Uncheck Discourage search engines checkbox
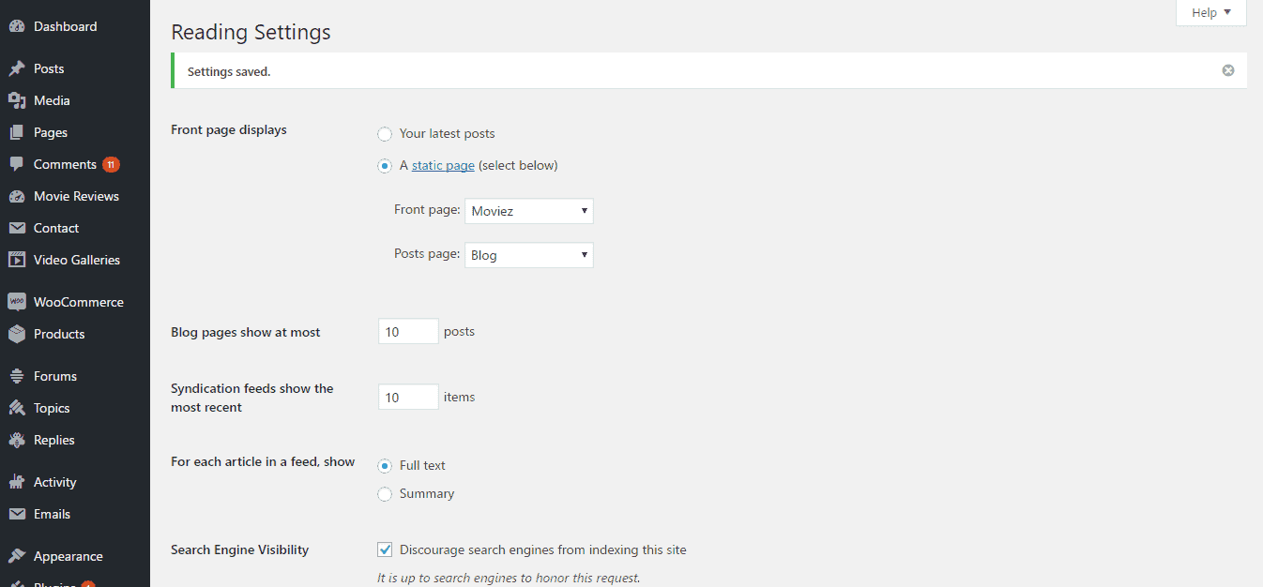This screenshot has width=1263, height=587. click(385, 549)
